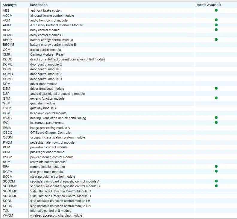
Task: Click the DSP acronym entry
Action: click(x=6, y=94)
